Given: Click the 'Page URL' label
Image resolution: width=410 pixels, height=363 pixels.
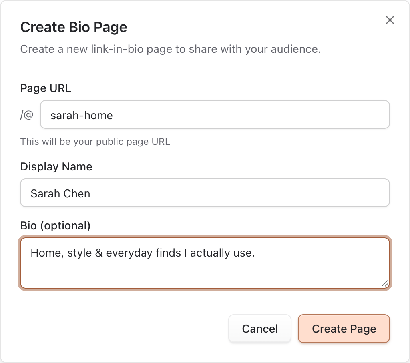Looking at the screenshot, I should (46, 88).
